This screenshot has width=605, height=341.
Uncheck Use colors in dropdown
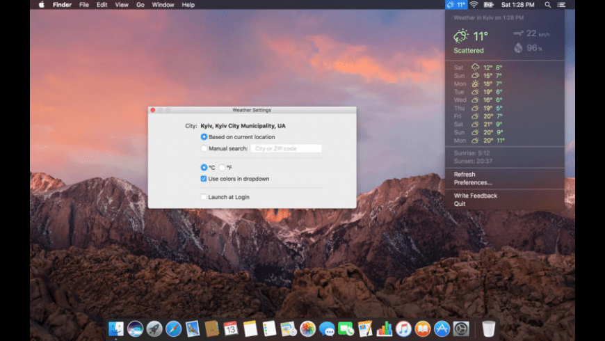click(203, 179)
